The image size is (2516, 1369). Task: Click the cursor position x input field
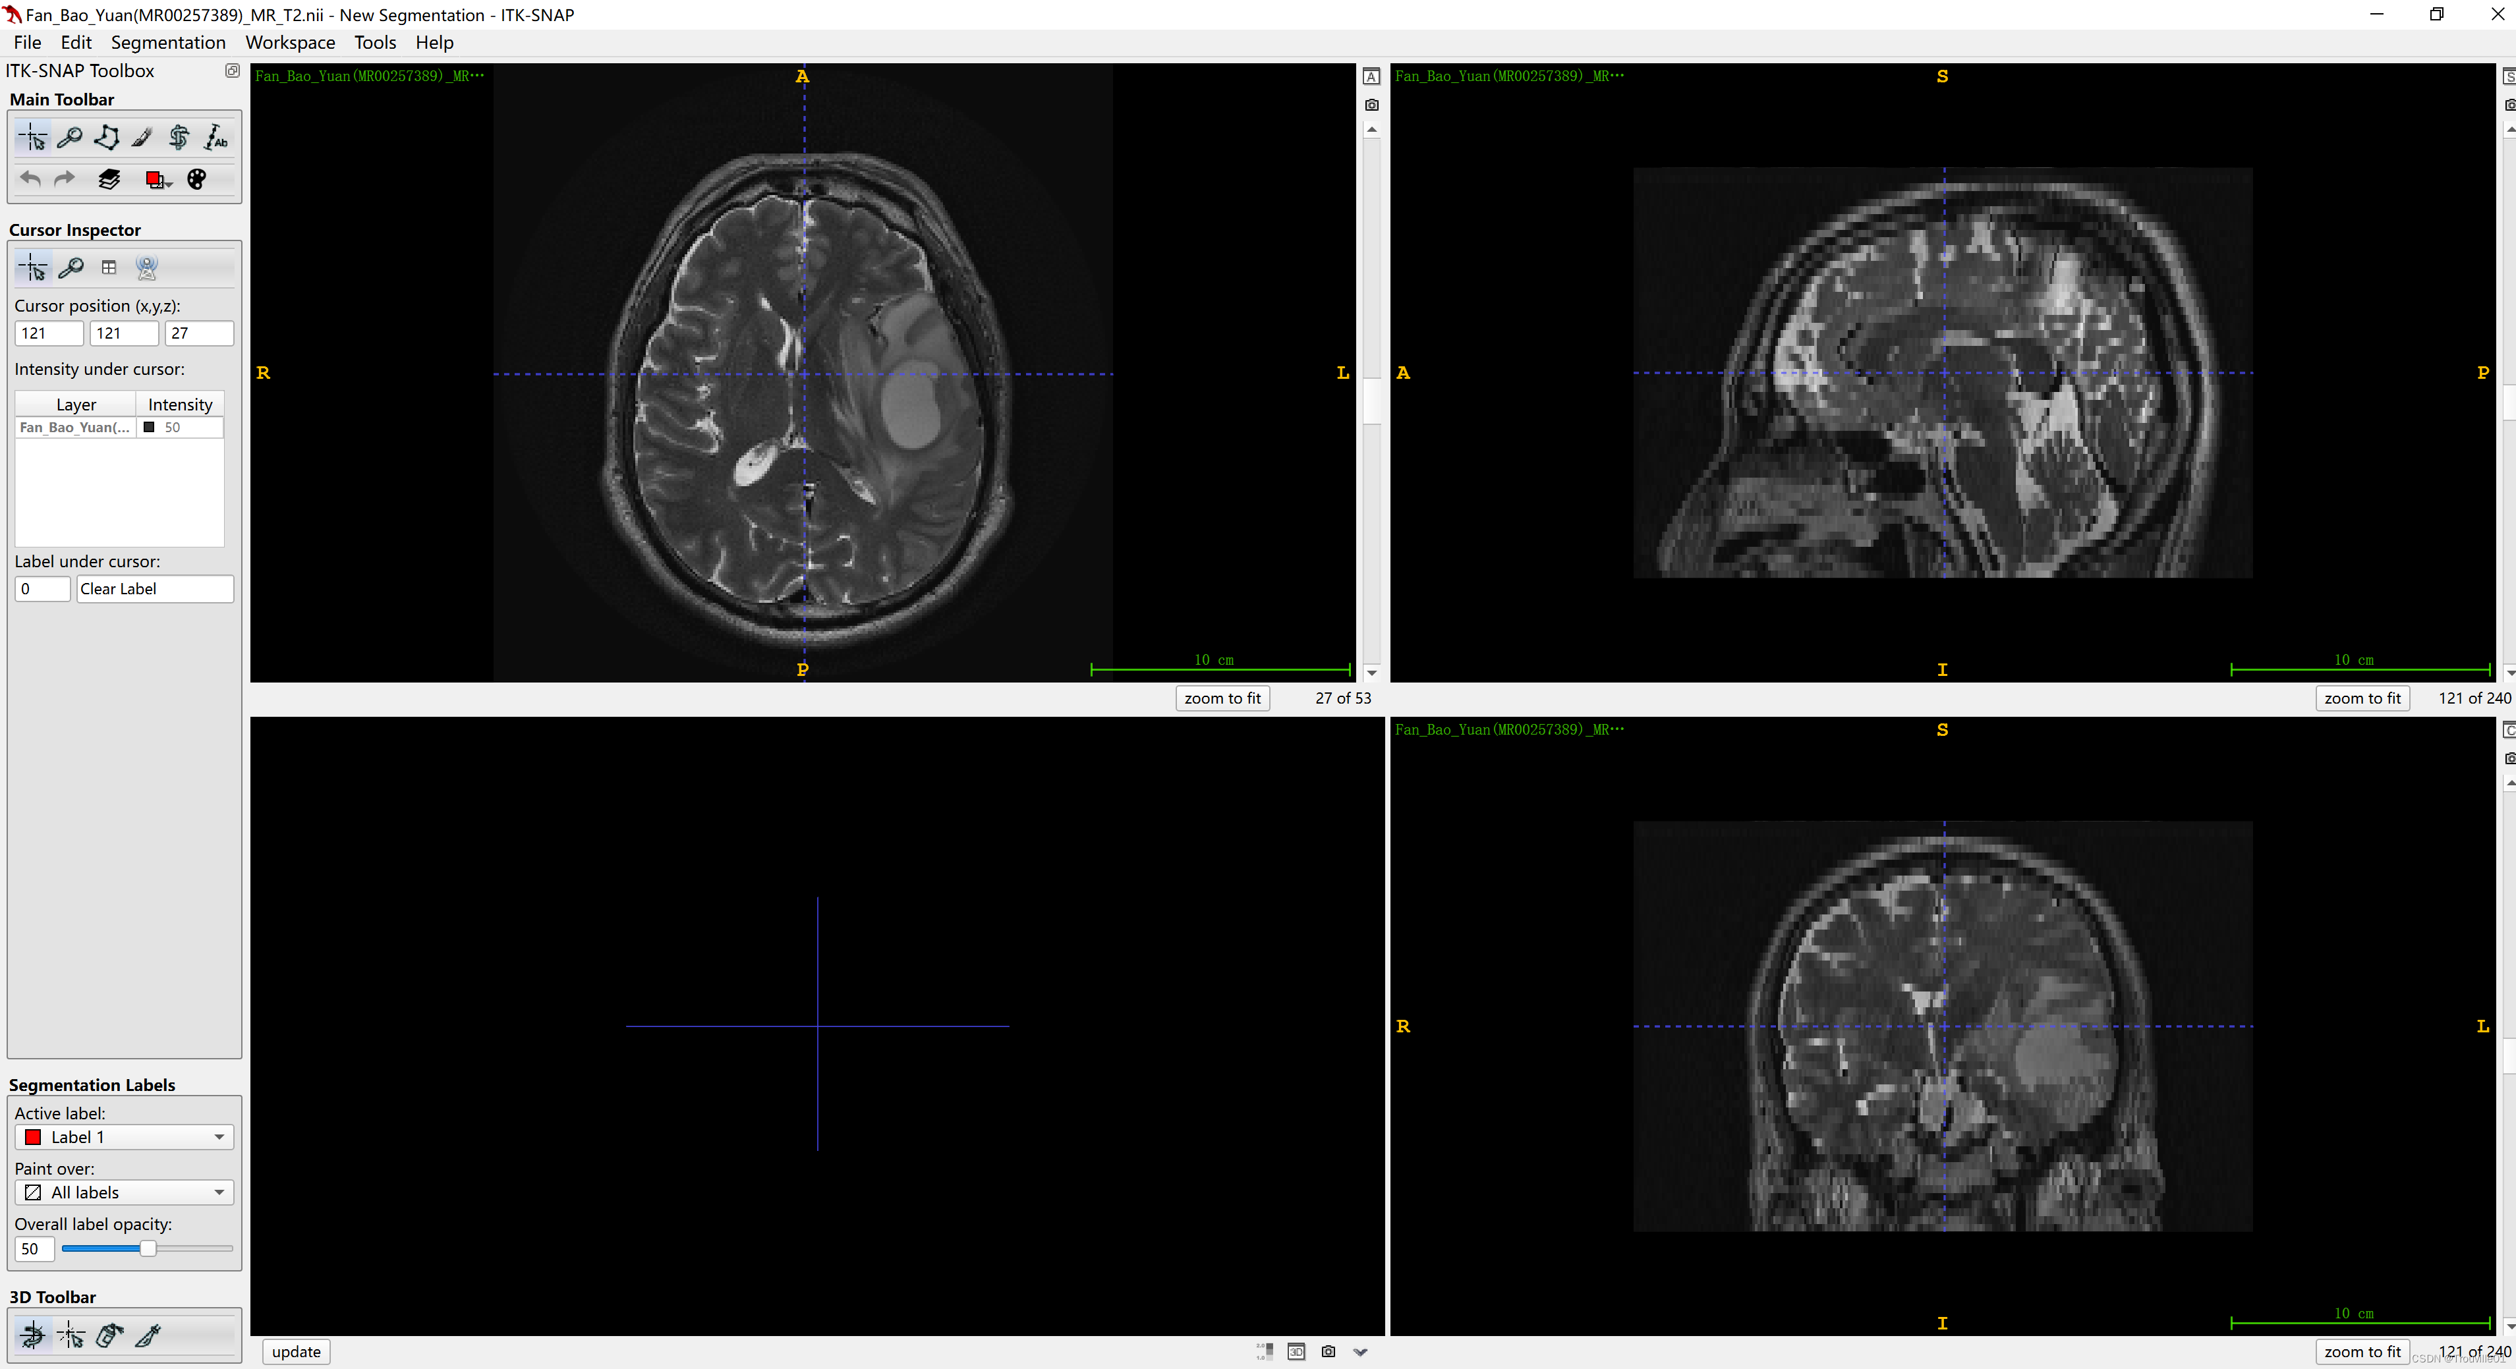tap(48, 333)
